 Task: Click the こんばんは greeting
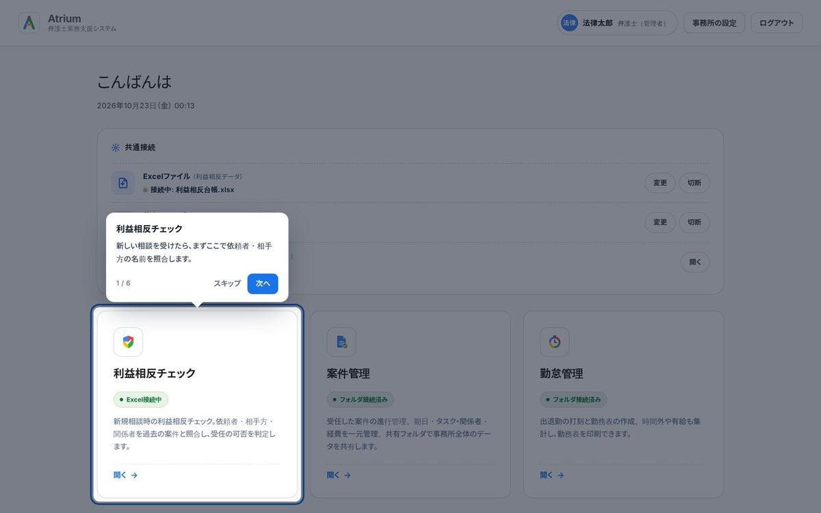(x=135, y=82)
